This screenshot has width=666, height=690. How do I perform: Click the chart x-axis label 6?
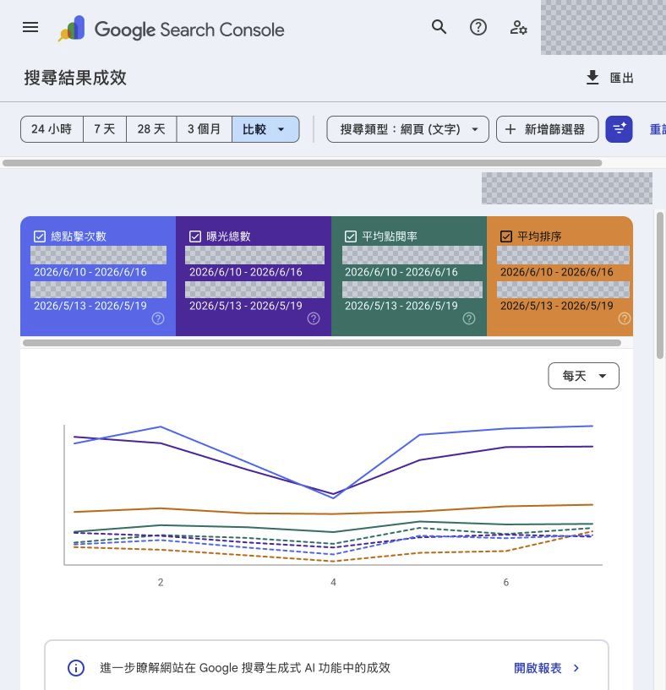506,582
